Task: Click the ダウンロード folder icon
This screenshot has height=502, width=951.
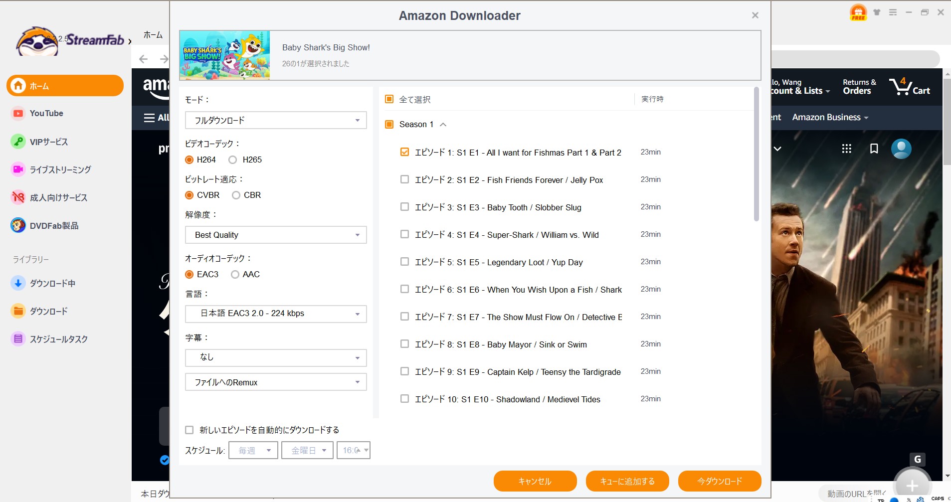Action: coord(18,311)
